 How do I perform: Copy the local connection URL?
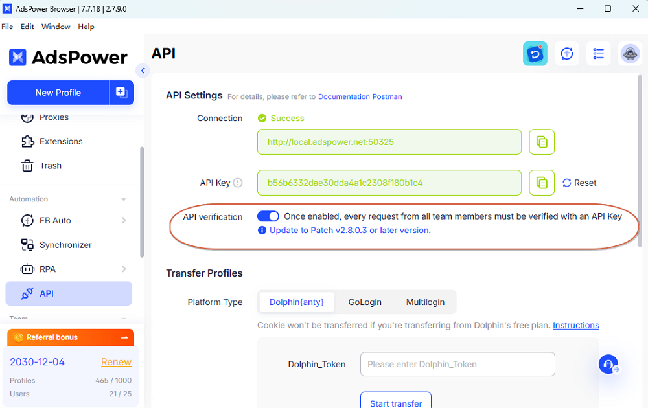click(x=542, y=142)
